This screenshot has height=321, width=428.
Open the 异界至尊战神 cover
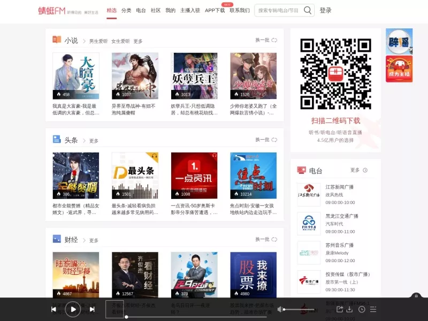point(135,76)
